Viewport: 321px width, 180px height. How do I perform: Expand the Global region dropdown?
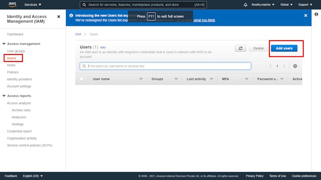coord(286,5)
